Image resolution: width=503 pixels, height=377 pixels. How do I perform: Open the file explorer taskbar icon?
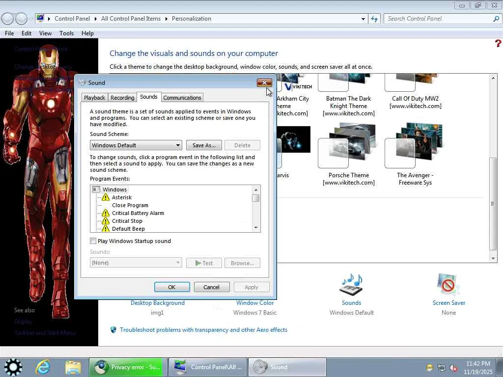click(73, 367)
